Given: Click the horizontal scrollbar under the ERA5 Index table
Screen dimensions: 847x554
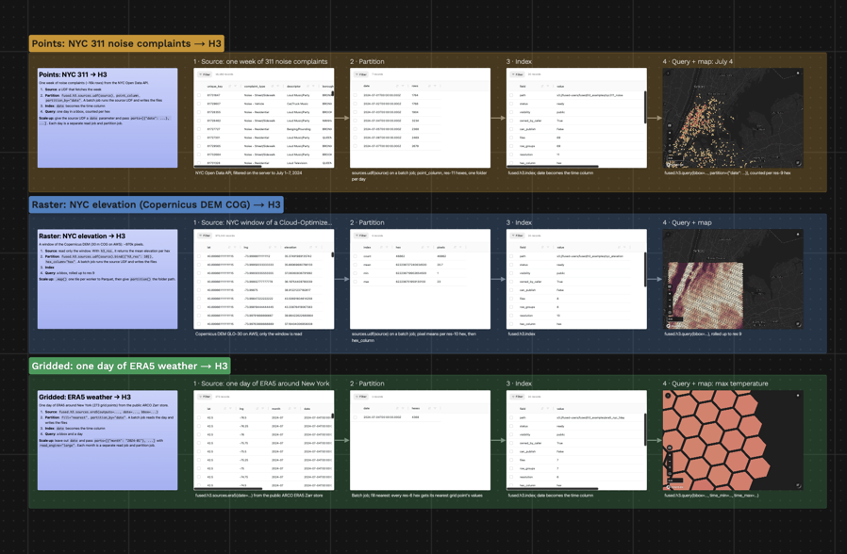Looking at the screenshot, I should pyautogui.click(x=553, y=489).
